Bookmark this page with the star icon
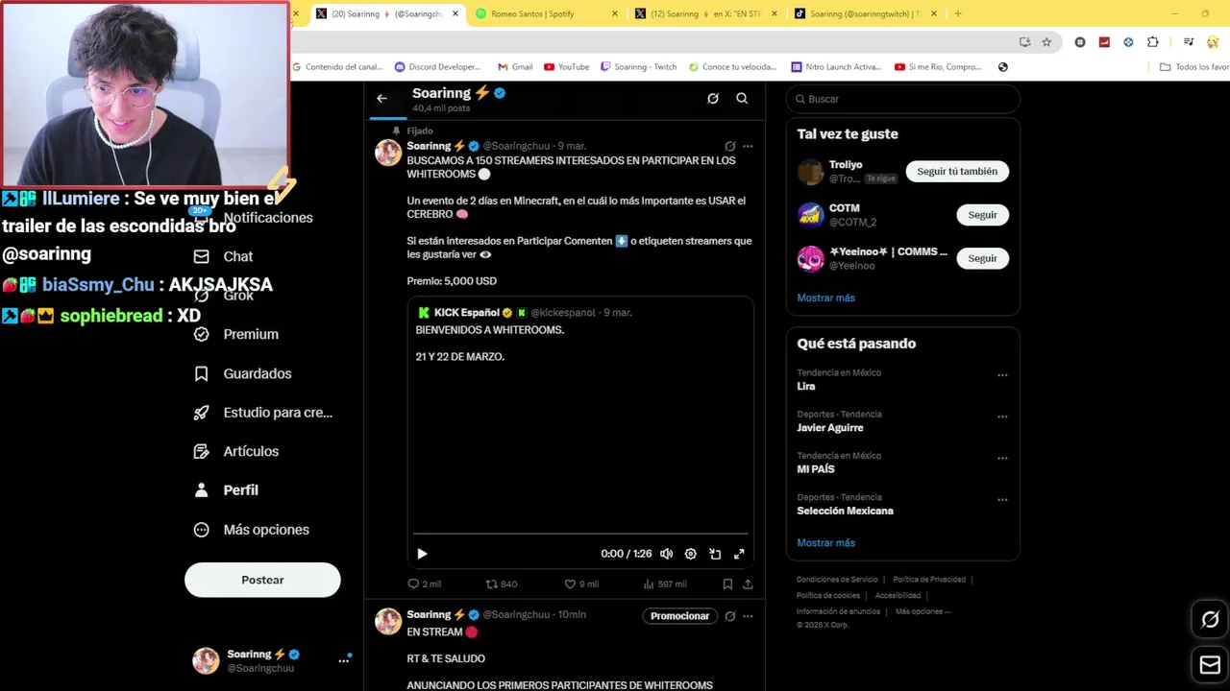 pos(1046,42)
